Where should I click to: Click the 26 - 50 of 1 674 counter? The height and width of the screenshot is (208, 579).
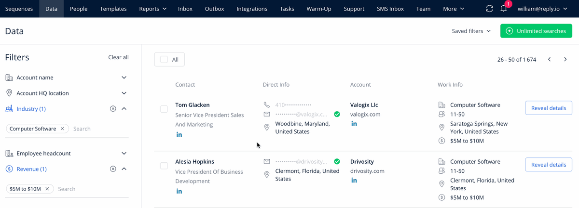[x=516, y=60]
